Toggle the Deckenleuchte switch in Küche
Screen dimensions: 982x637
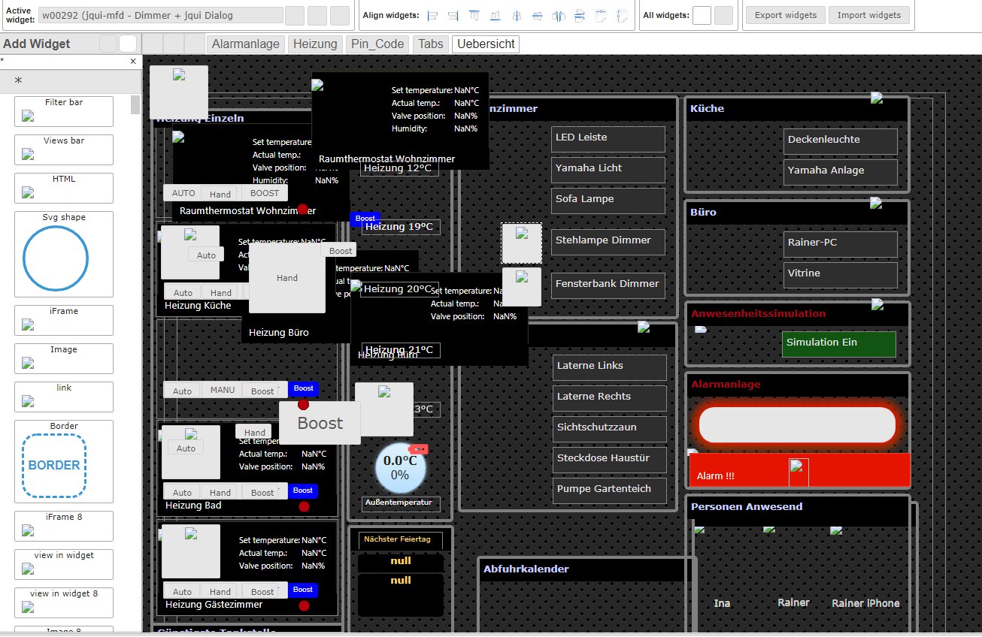click(x=841, y=141)
